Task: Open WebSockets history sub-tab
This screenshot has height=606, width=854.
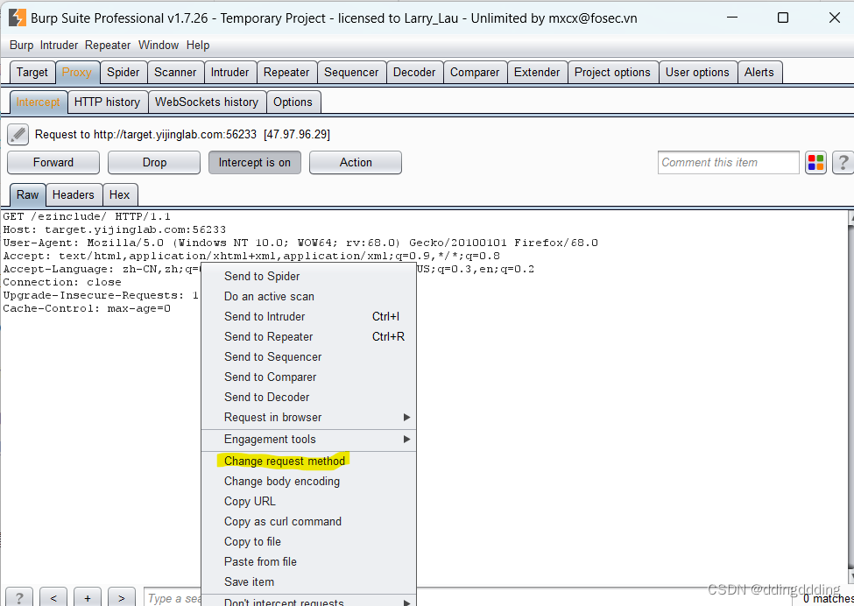Action: (x=207, y=102)
